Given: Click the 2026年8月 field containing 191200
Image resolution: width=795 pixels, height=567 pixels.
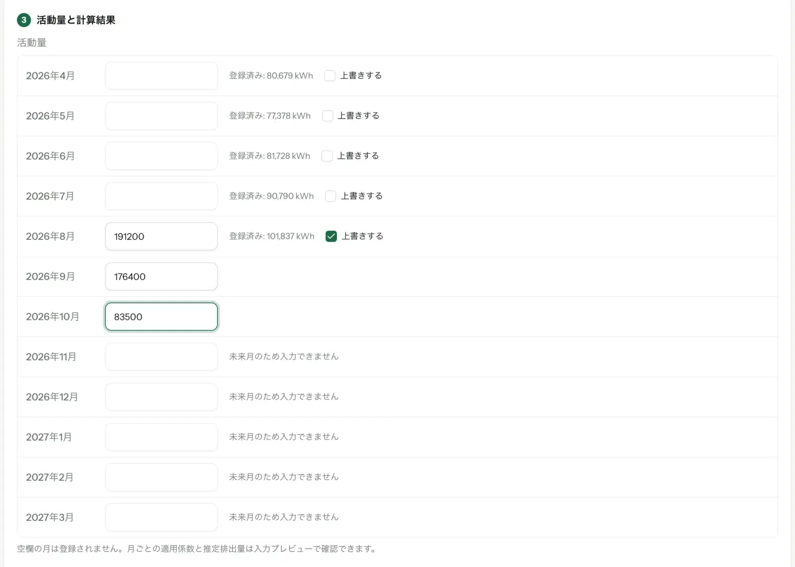Looking at the screenshot, I should coord(161,236).
